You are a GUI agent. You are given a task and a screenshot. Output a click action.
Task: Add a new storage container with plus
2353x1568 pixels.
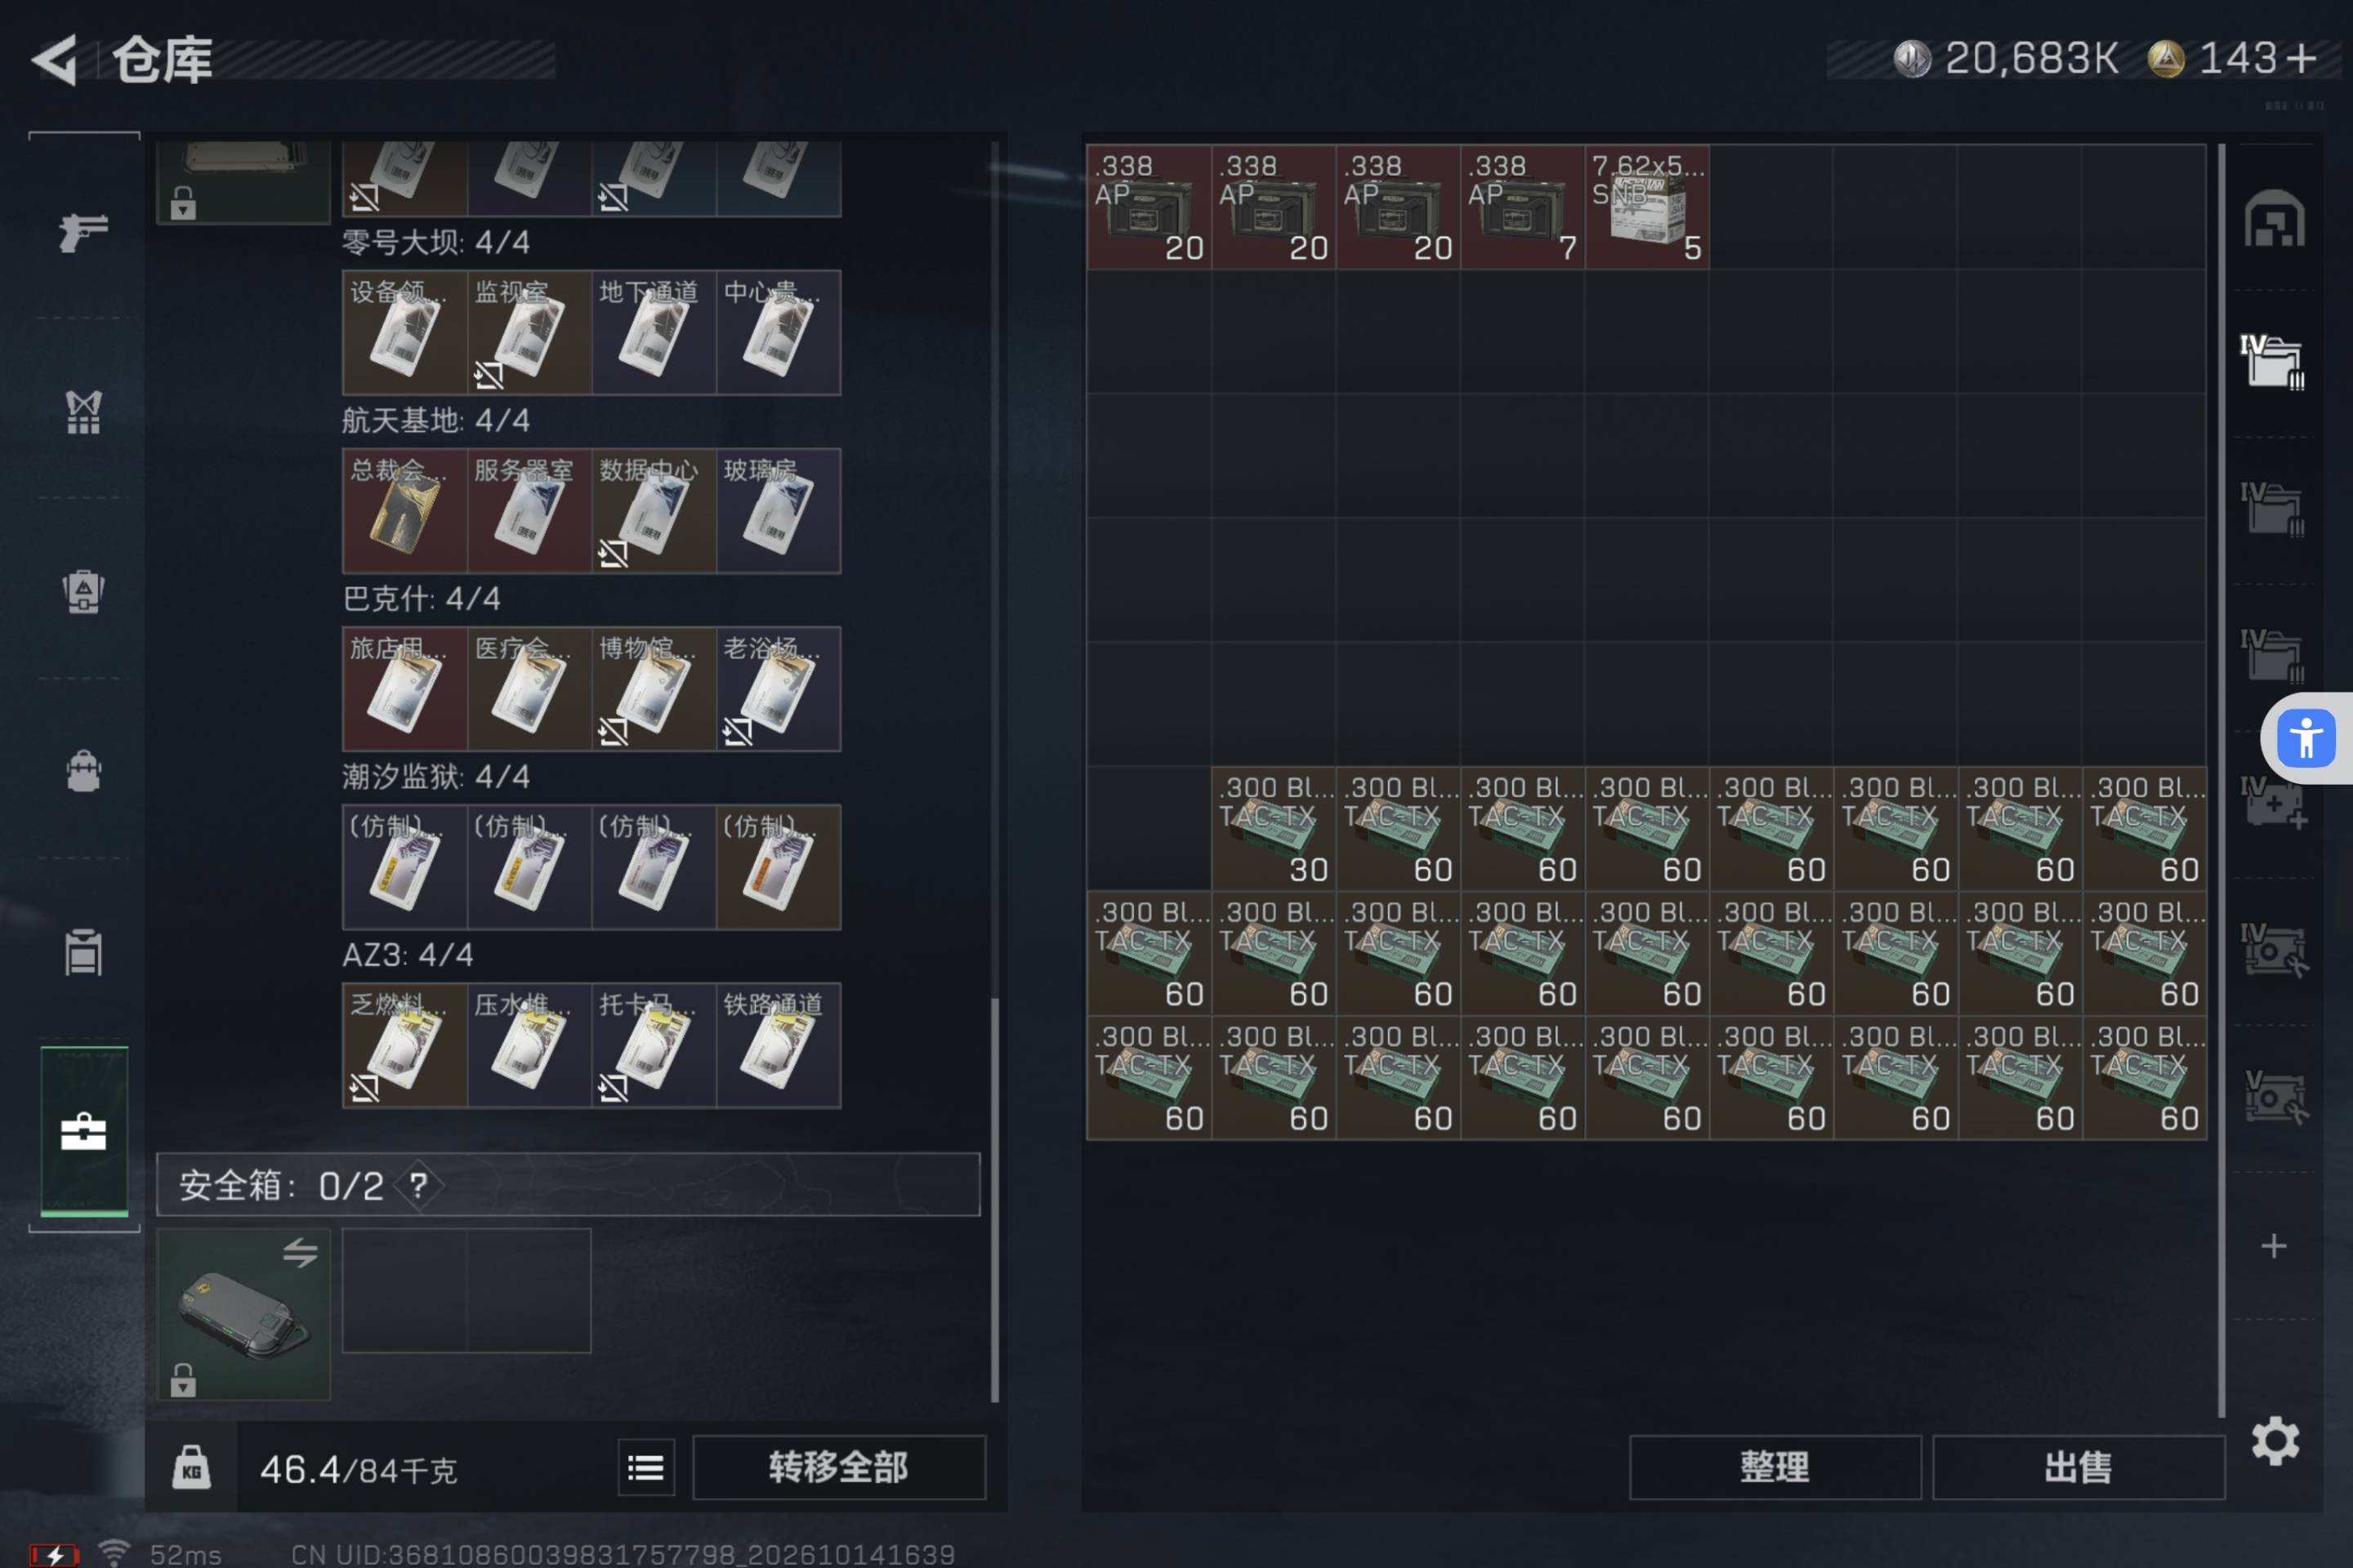coord(2274,1245)
